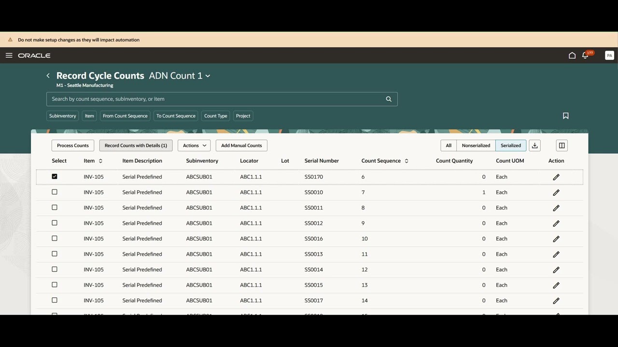The height and width of the screenshot is (347, 618).
Task: Click serial number SS0016 cell
Action: point(314,239)
